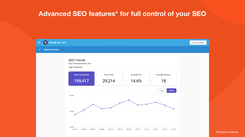The width and height of the screenshot is (245, 137).
Task: Click the Search trends header title
Action: pyautogui.click(x=51, y=50)
